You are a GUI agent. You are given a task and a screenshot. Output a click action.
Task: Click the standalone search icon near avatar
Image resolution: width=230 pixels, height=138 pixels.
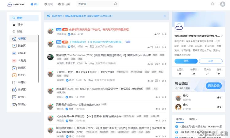click(x=213, y=4)
